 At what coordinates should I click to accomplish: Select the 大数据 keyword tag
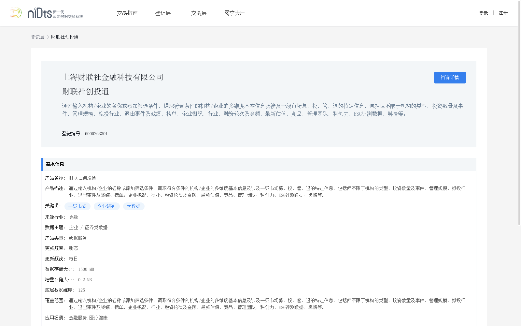[134, 206]
